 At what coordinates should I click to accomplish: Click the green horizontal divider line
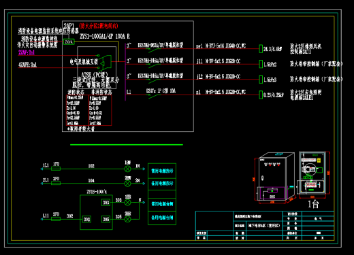coord(127,145)
